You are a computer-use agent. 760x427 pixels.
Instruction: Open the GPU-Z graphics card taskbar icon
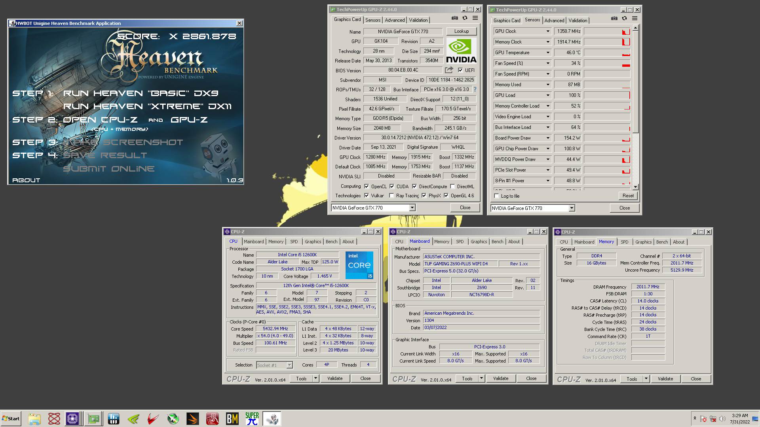pyautogui.click(x=94, y=419)
